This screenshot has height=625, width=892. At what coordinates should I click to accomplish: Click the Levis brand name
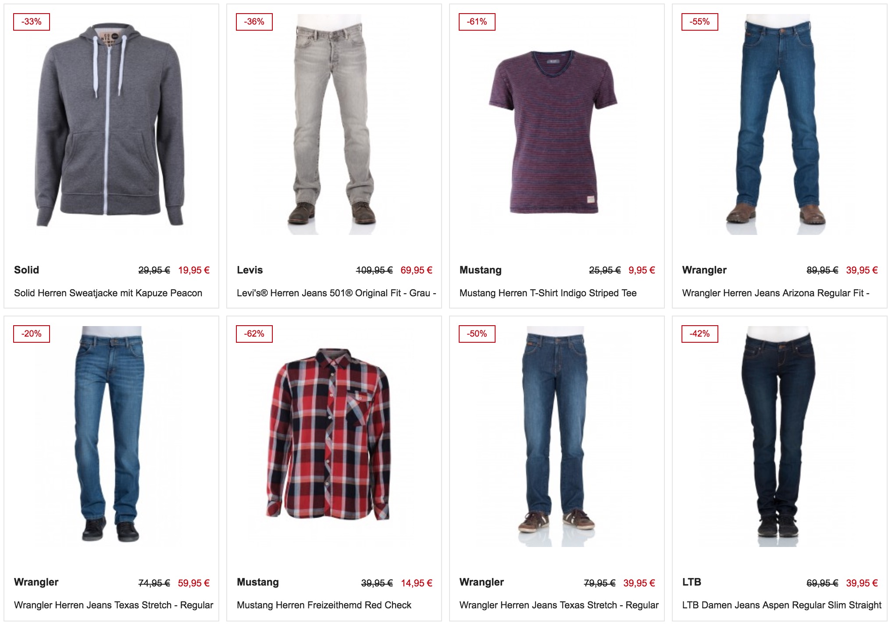tap(250, 270)
